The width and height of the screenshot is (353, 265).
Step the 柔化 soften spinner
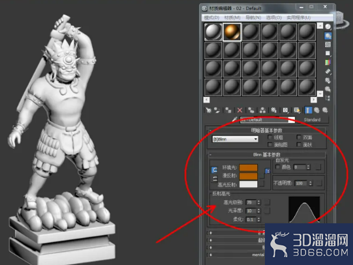tap(258, 219)
